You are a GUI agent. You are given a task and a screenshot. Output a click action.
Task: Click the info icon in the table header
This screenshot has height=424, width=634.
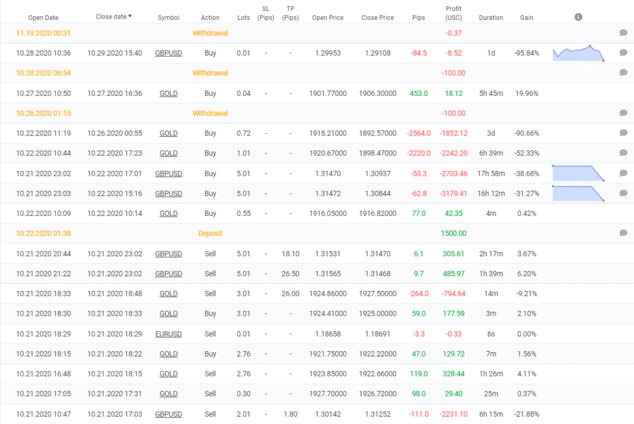click(x=578, y=17)
